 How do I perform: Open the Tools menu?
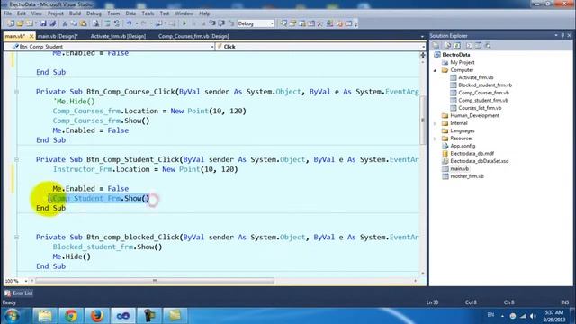pyautogui.click(x=148, y=13)
